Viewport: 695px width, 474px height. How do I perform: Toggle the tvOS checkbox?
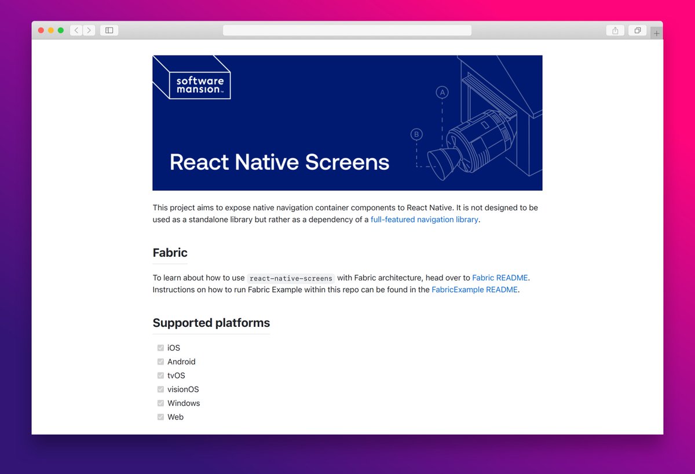(x=160, y=375)
